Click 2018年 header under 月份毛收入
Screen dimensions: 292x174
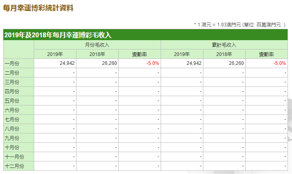97,54
